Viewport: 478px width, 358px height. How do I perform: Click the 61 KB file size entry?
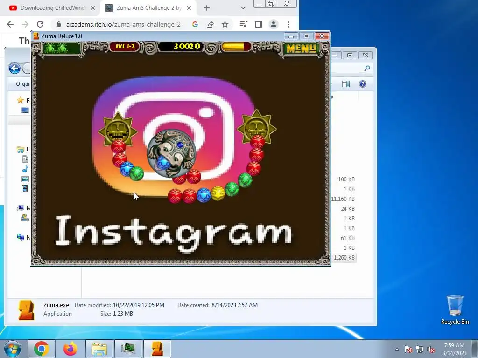(x=347, y=238)
